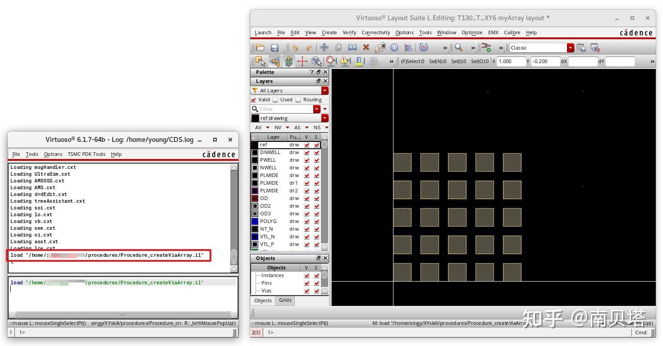Click the X coordinate input field
The width and height of the screenshot is (663, 346).
click(x=511, y=61)
